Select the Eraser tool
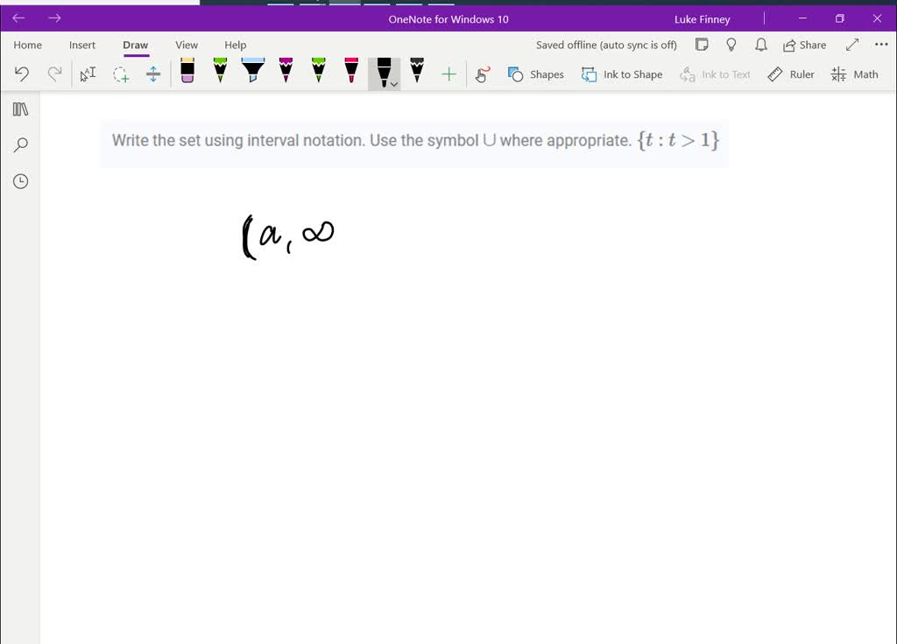The width and height of the screenshot is (897, 644). [x=187, y=73]
